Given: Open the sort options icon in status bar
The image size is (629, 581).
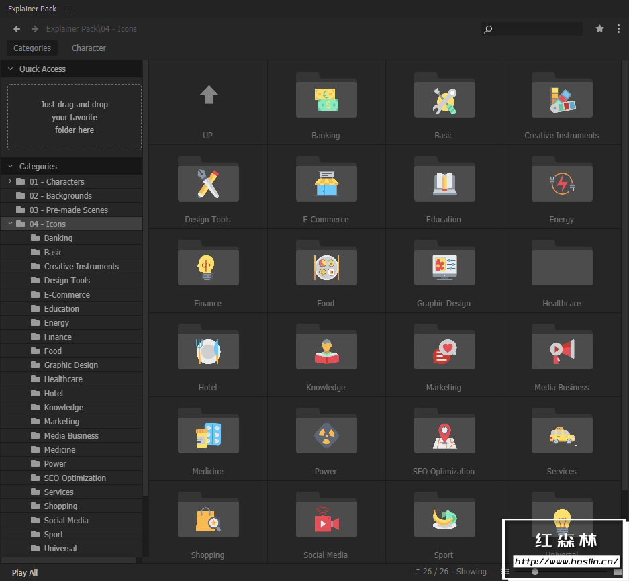Looking at the screenshot, I should 415,572.
